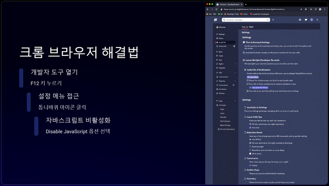Click the small icon on the Connections sidebar row
The image size is (329, 186).
coord(233,85)
